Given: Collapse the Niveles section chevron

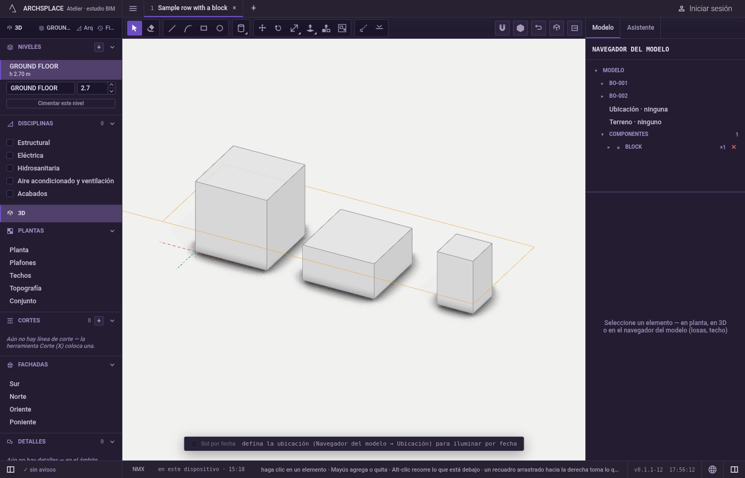Looking at the screenshot, I should pyautogui.click(x=112, y=47).
